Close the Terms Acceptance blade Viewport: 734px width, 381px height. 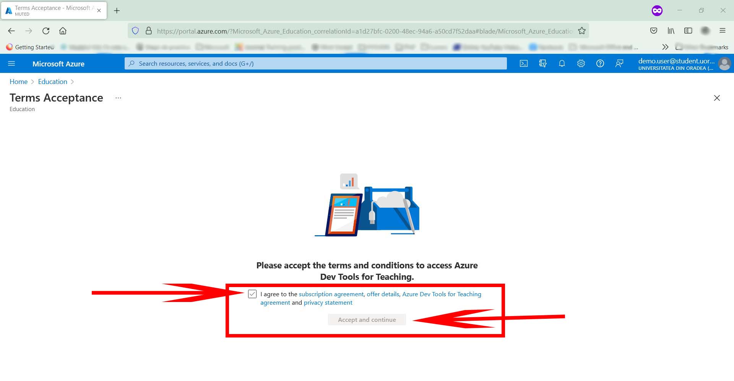717,98
